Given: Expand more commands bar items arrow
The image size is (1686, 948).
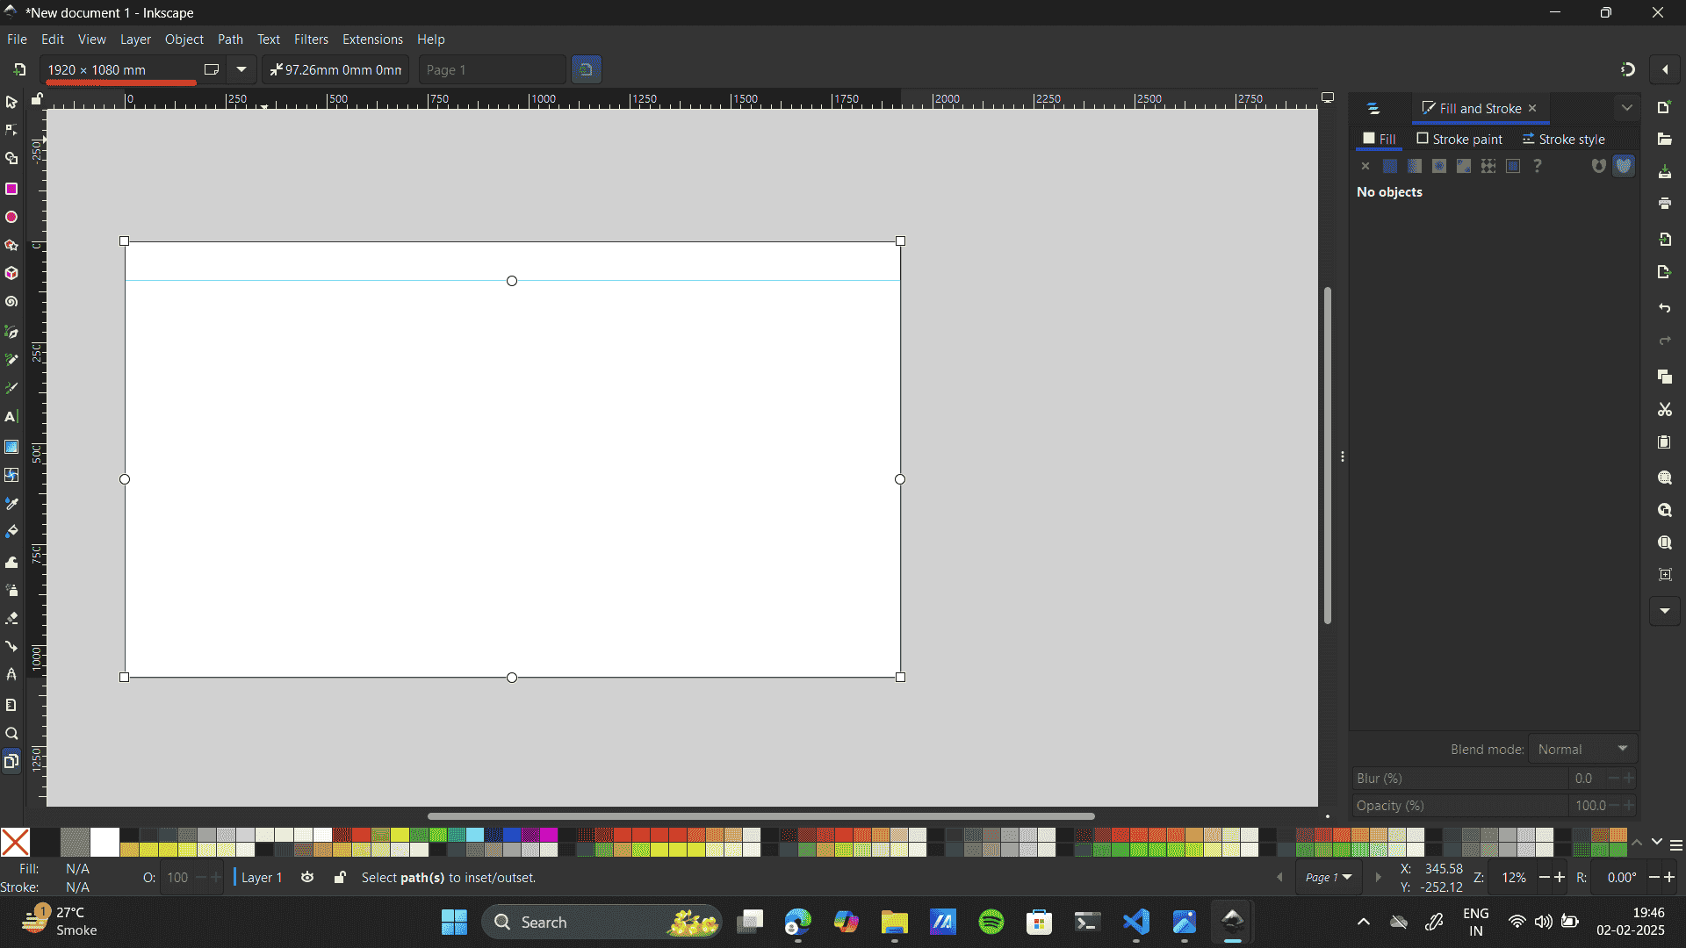Looking at the screenshot, I should click(1665, 611).
